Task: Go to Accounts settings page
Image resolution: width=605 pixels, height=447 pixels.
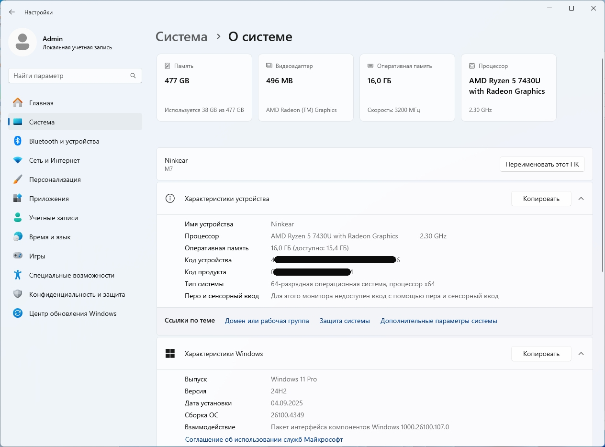Action: click(x=53, y=218)
